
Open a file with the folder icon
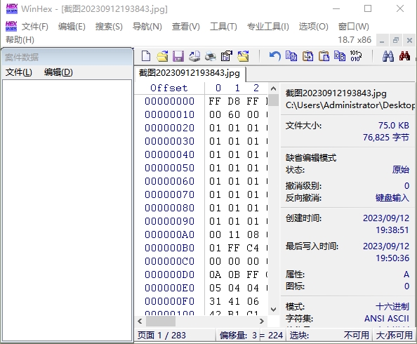tap(162, 56)
